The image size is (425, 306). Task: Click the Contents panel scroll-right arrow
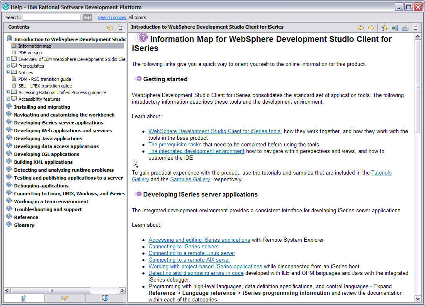tap(122, 291)
